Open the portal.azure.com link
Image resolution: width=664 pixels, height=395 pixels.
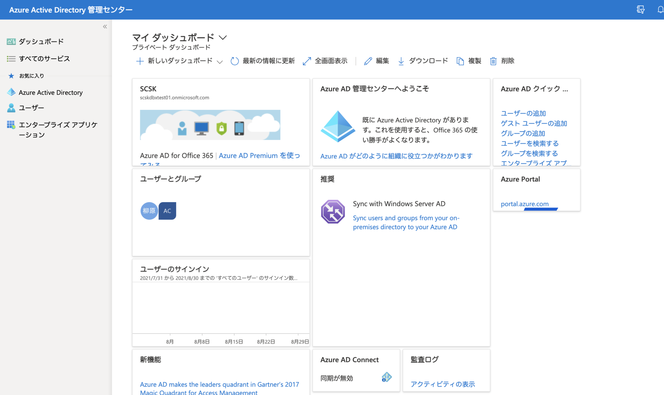[x=525, y=204]
